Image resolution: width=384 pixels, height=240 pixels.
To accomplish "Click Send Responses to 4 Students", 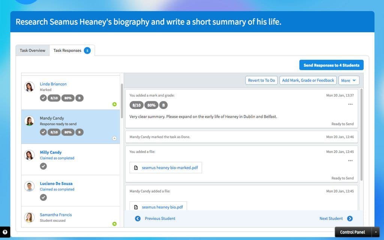I will click(x=331, y=65).
